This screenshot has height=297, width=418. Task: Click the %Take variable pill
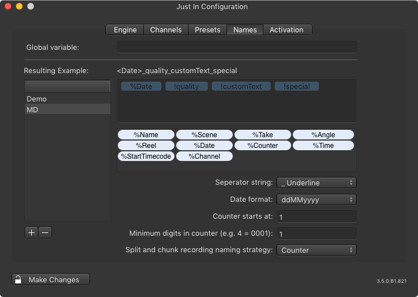263,134
